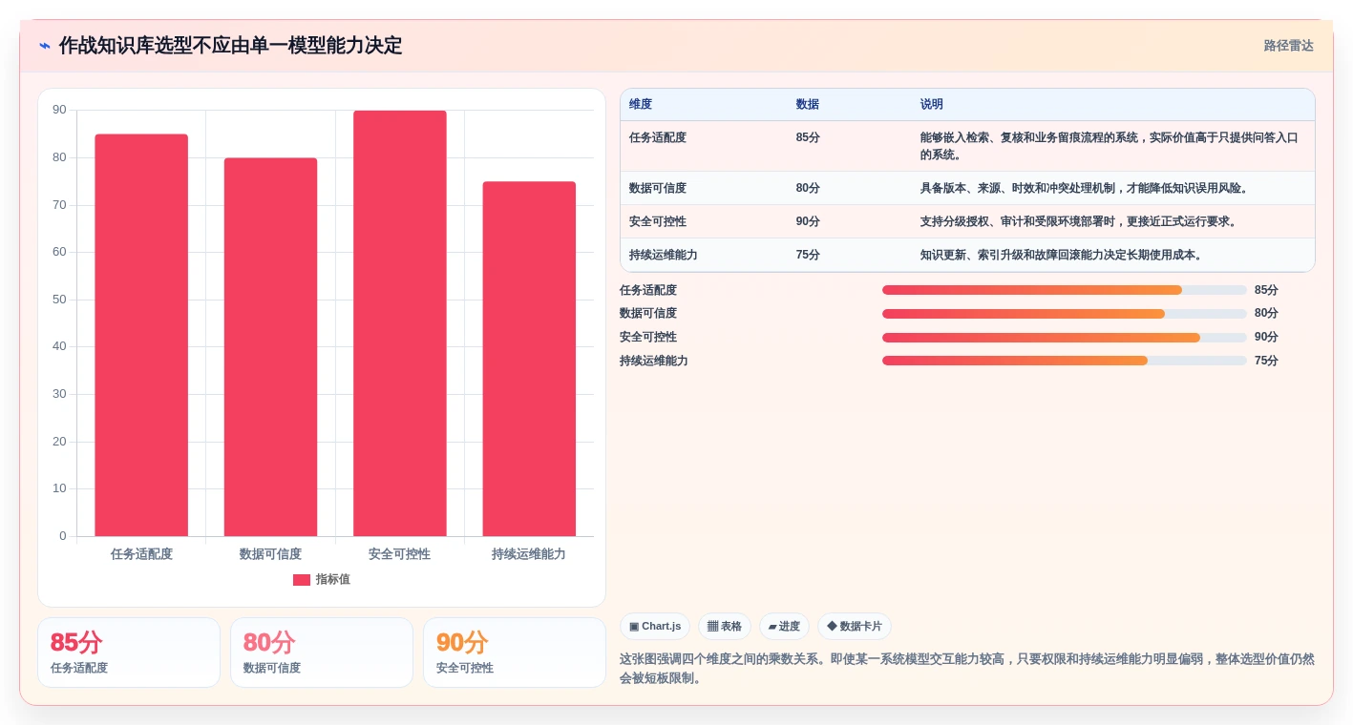Click the 任务适配度 bar in chart
Viewport: 1353px width, 725px height.
[x=141, y=335]
